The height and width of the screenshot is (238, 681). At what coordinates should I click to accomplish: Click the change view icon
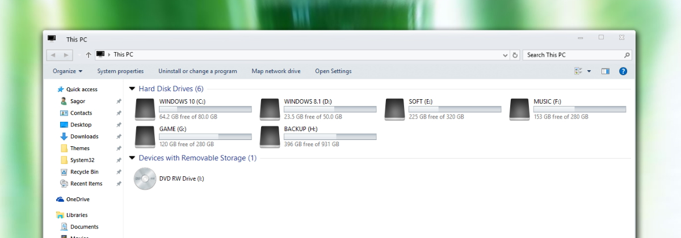[578, 71]
